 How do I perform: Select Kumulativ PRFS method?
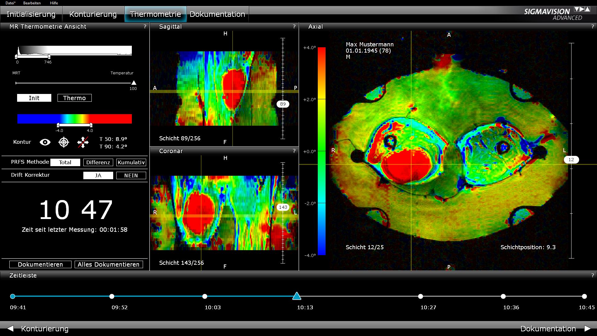(x=131, y=162)
